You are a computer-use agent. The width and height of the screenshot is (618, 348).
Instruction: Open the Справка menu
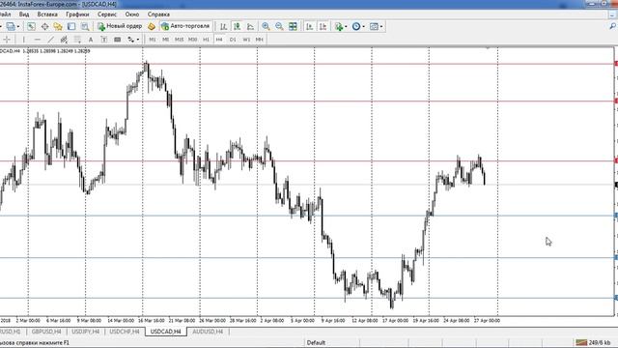tap(158, 14)
